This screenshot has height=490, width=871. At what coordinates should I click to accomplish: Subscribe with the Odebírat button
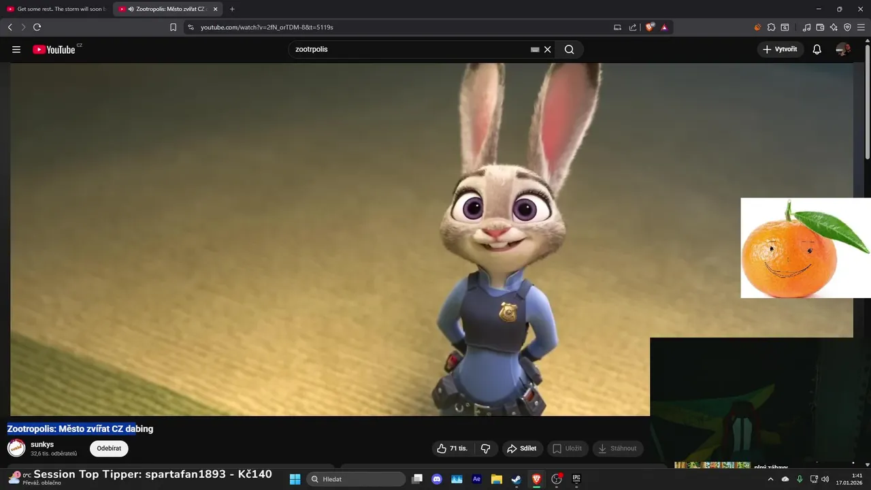[109, 448]
